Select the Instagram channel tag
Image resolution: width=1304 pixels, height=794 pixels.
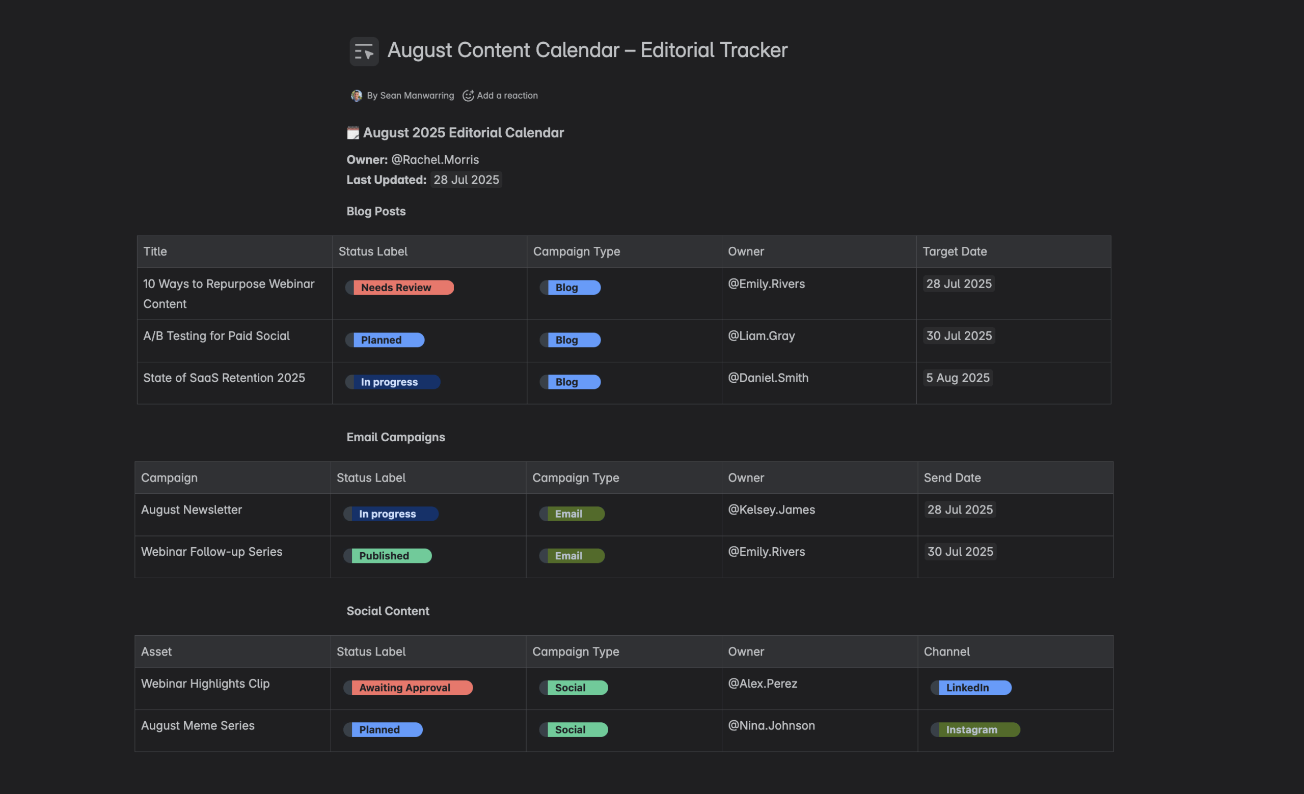point(975,729)
